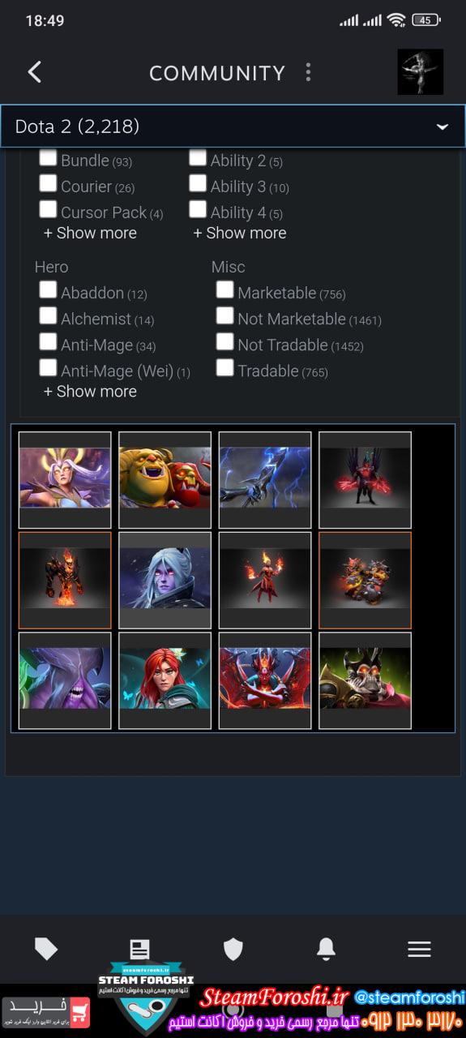Open the hamburger menu icon
Screen dimensions: 466x1038
coord(419,949)
